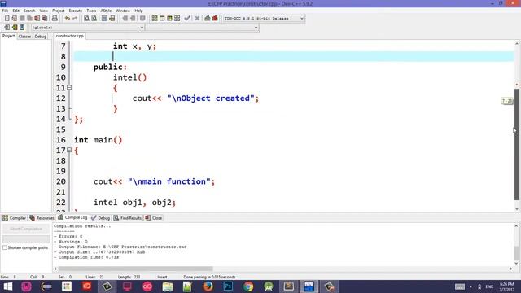
Task: Open the View menu
Action: (x=43, y=11)
